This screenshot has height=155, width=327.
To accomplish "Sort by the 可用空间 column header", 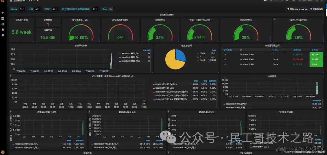I will pos(296,50).
